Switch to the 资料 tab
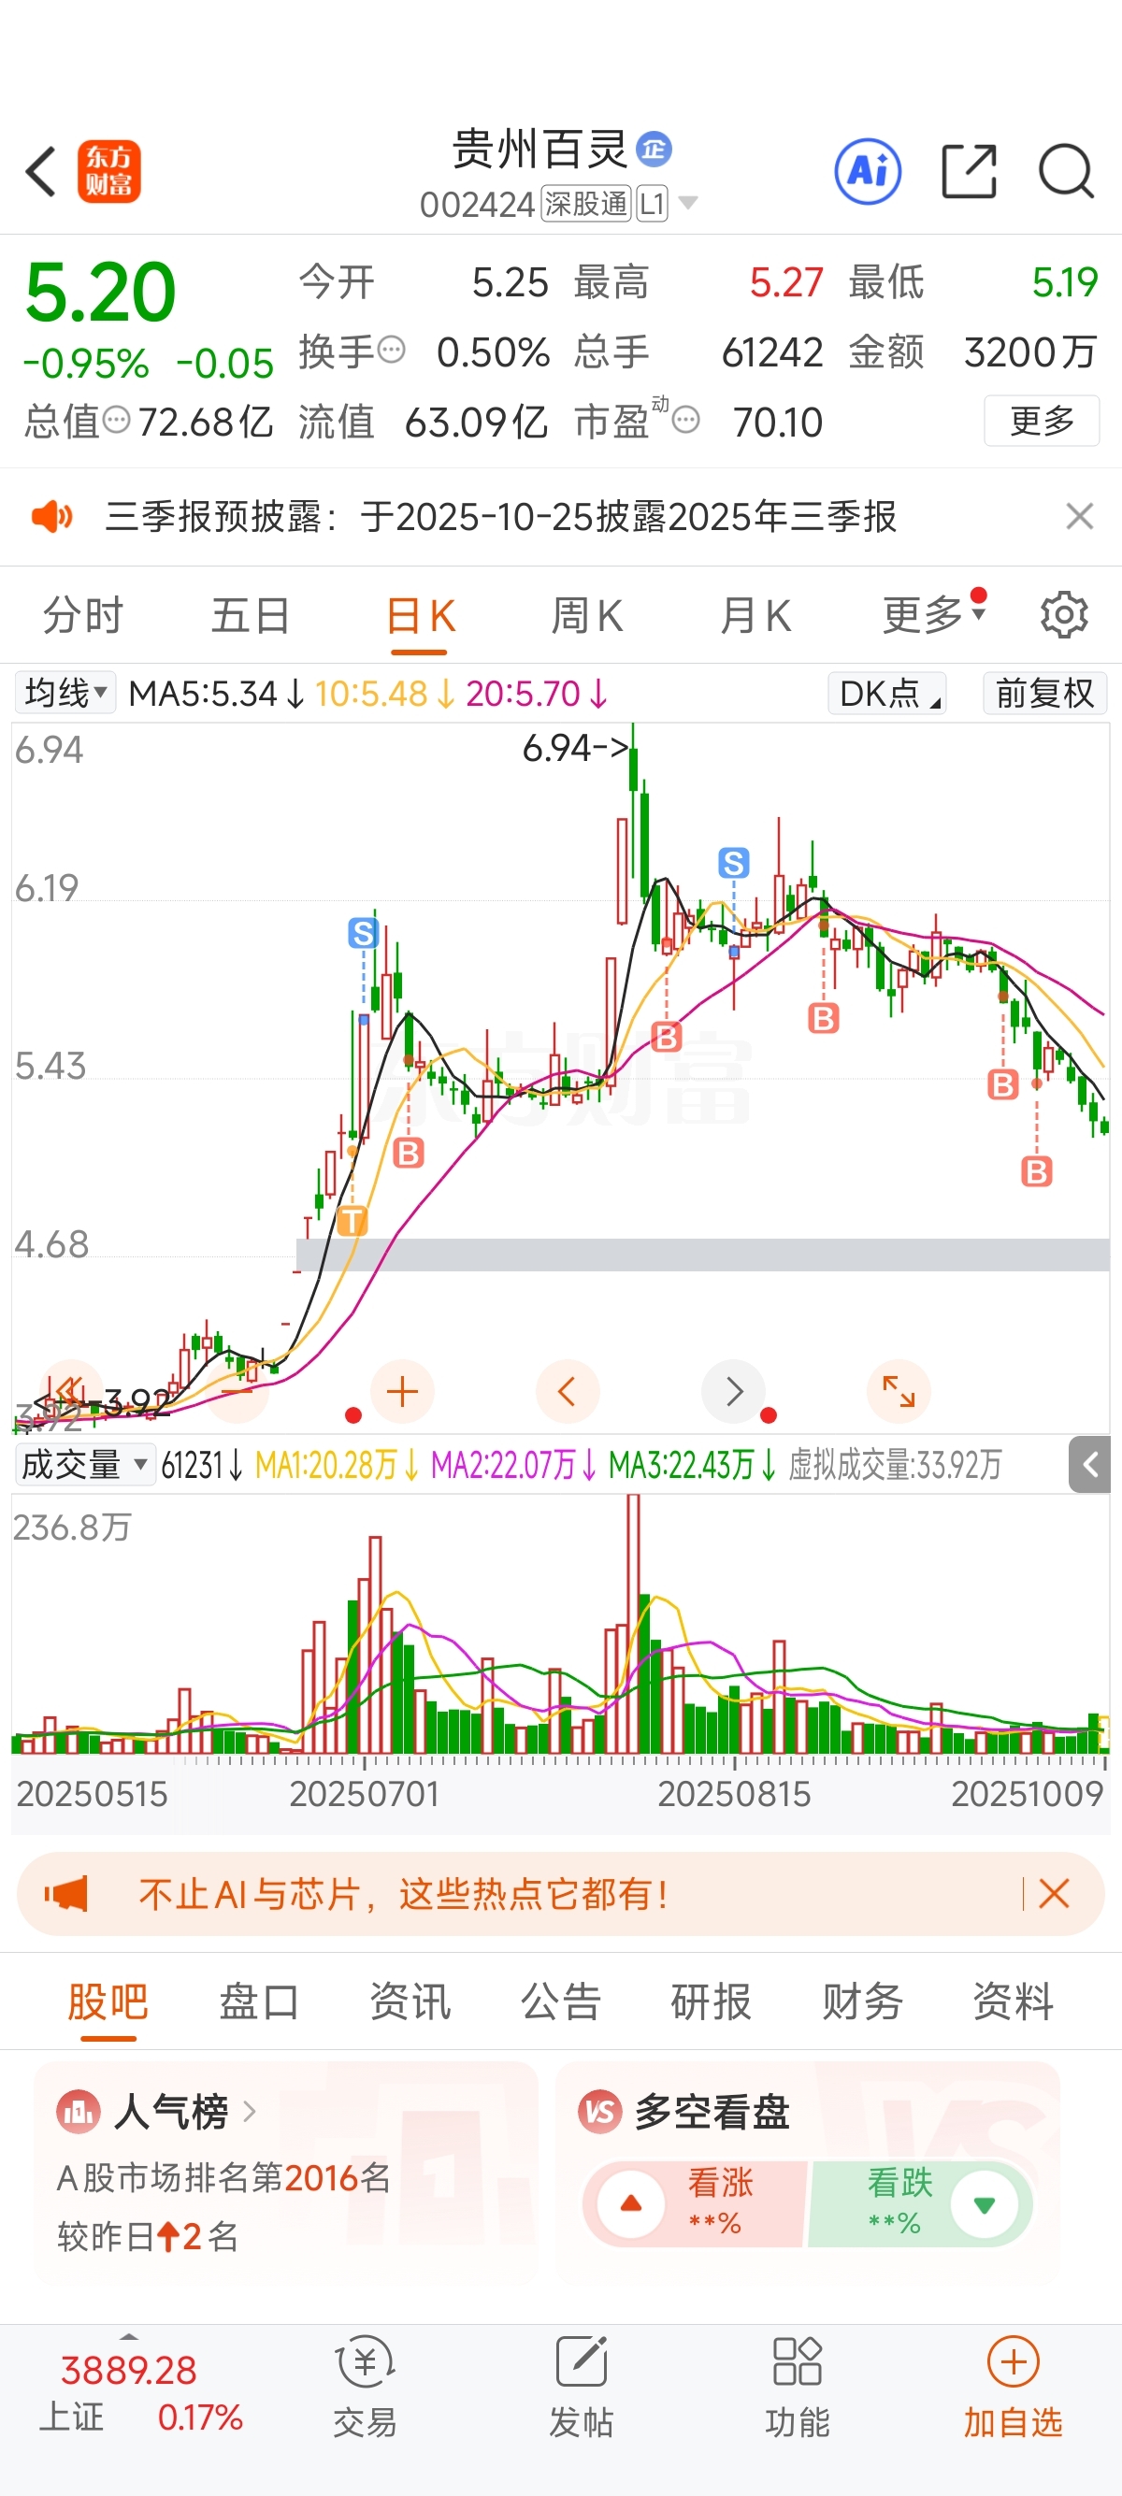 [1014, 2001]
